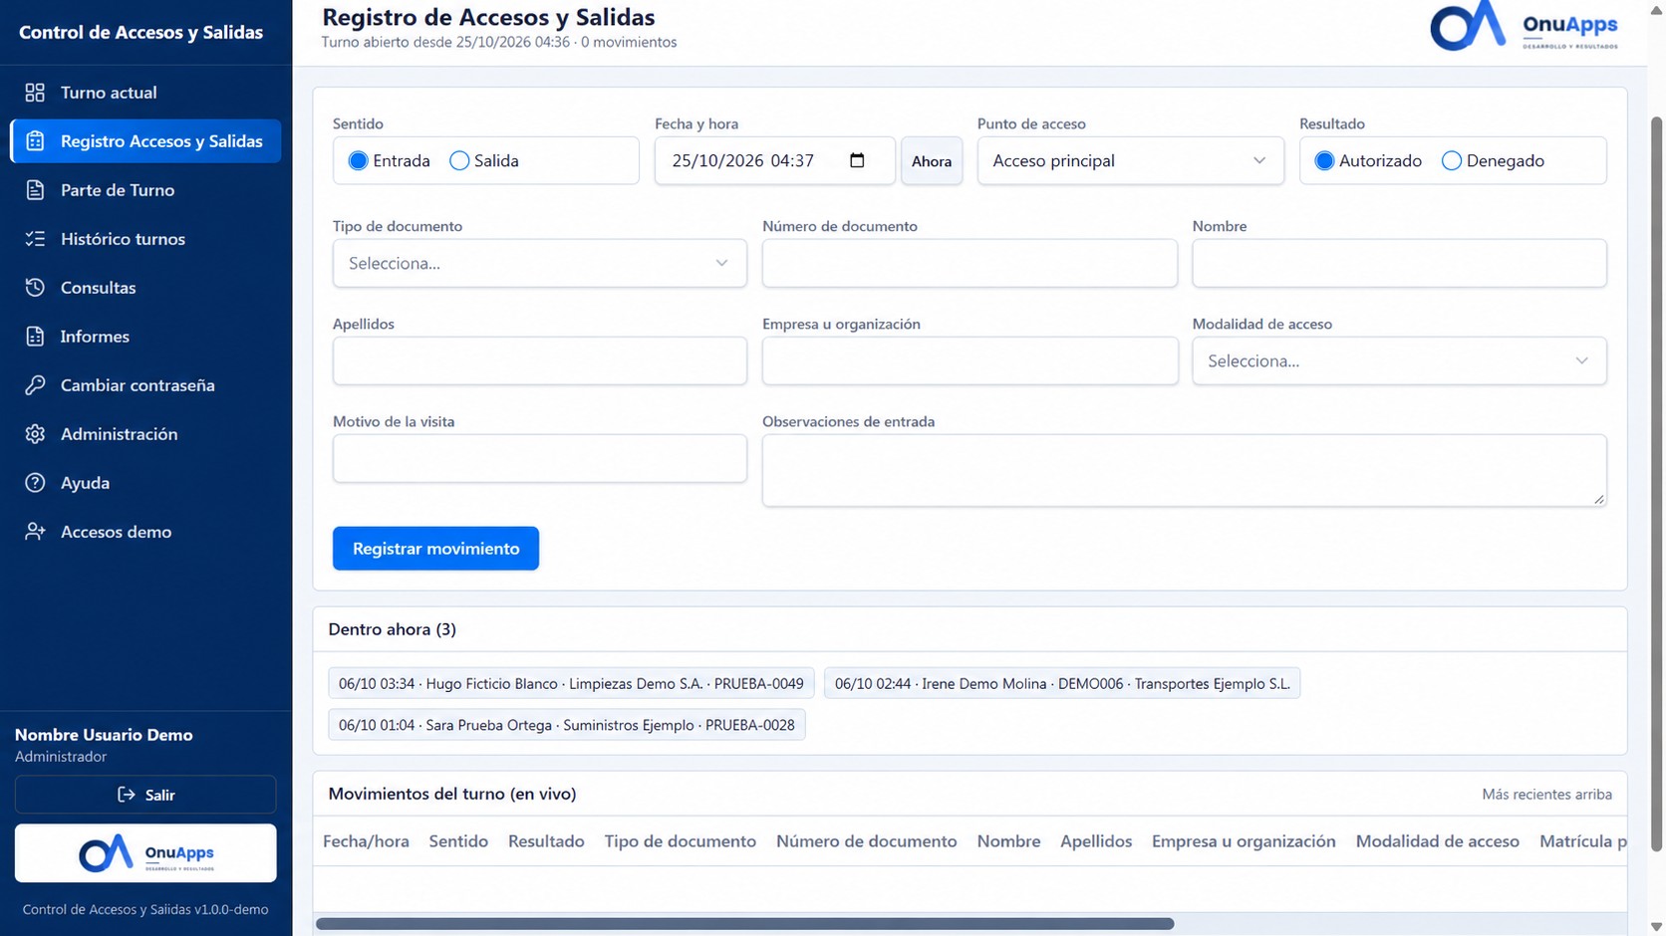The height and width of the screenshot is (936, 1666).
Task: Select the Entrada radio button
Action: [358, 160]
